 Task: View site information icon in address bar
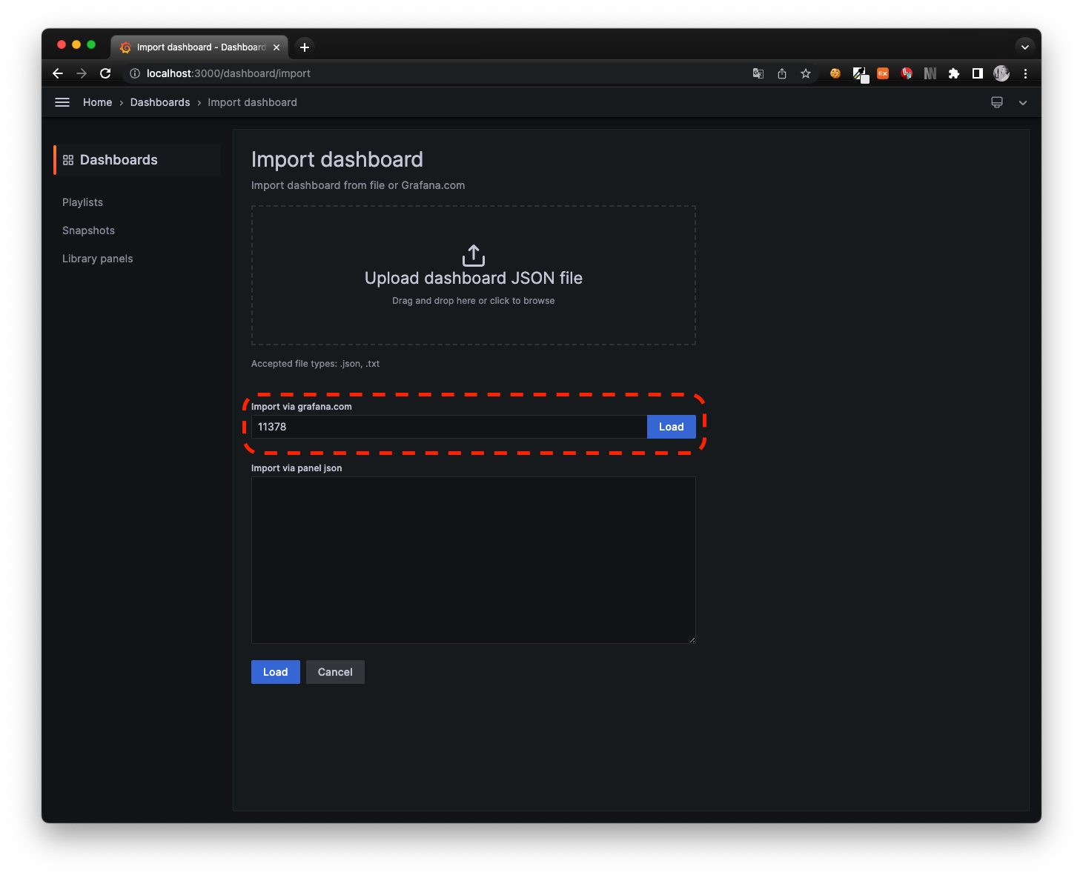(x=135, y=73)
